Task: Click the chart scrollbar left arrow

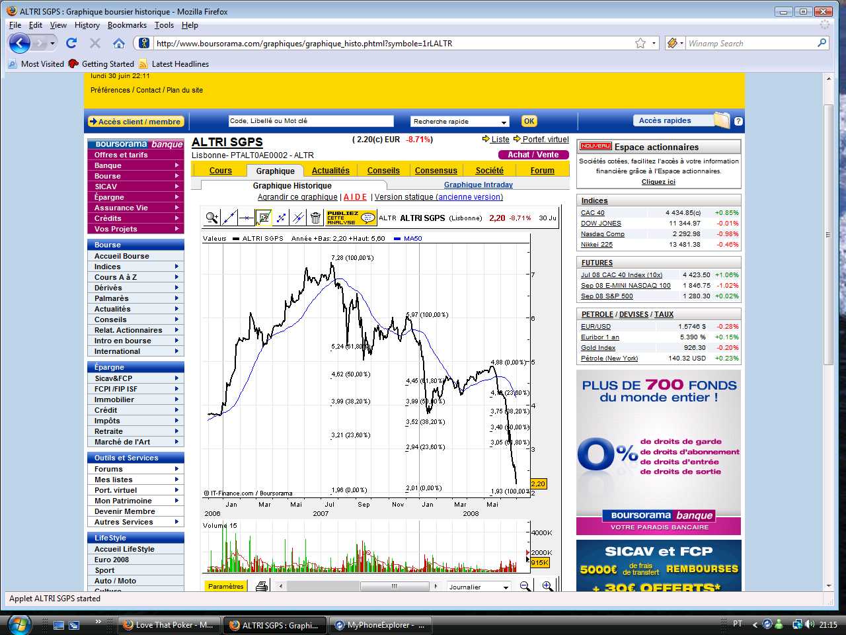Action: tap(280, 587)
